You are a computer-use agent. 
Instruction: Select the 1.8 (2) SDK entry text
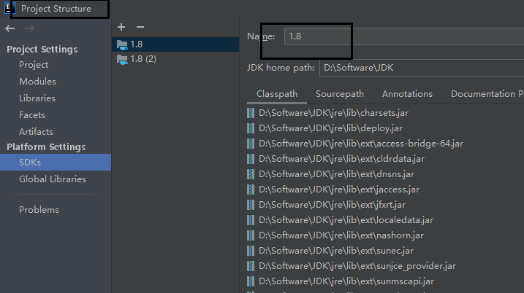(x=143, y=59)
